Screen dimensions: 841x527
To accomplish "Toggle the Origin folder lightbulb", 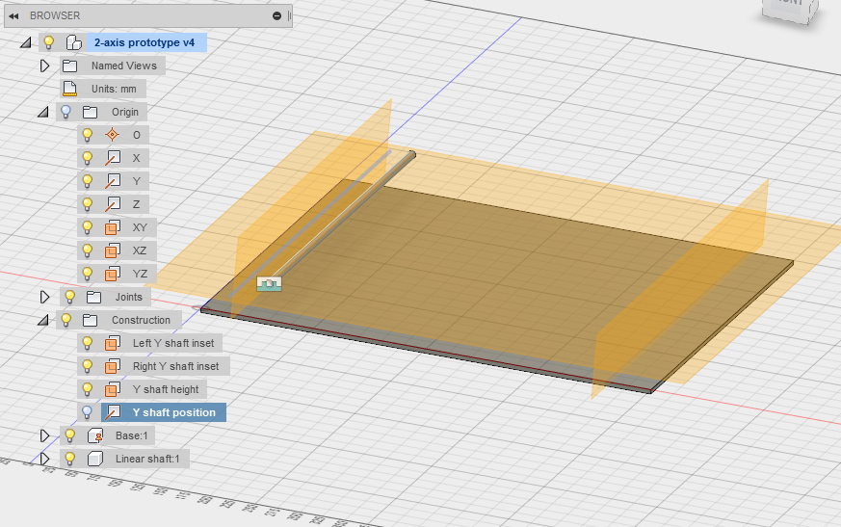I will point(66,112).
